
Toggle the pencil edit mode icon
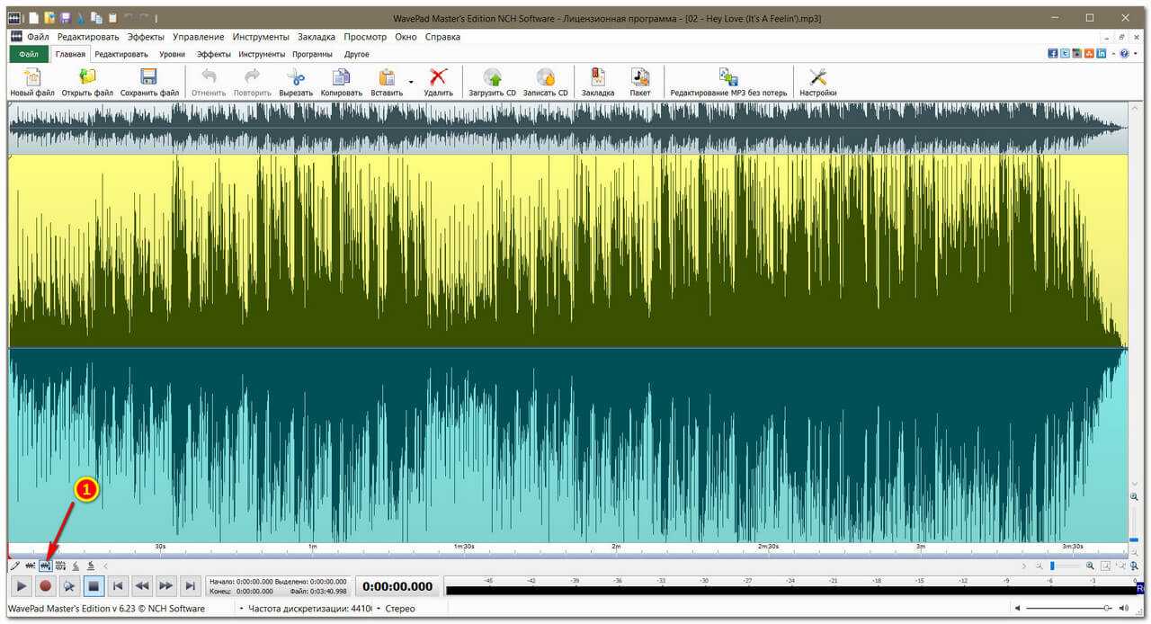pyautogui.click(x=14, y=566)
